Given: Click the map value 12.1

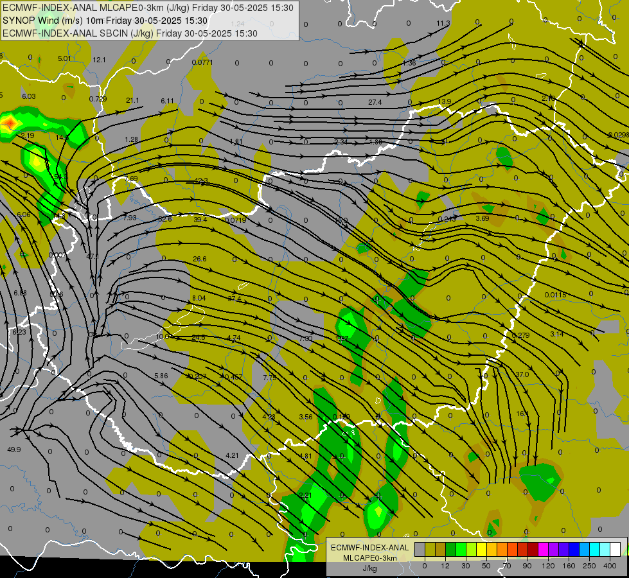Looking at the screenshot, I should click(x=99, y=60).
